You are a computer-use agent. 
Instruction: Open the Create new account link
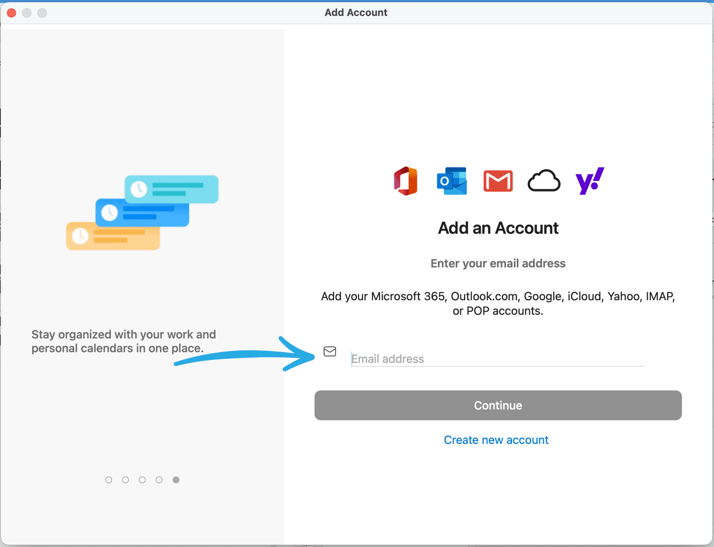[496, 440]
